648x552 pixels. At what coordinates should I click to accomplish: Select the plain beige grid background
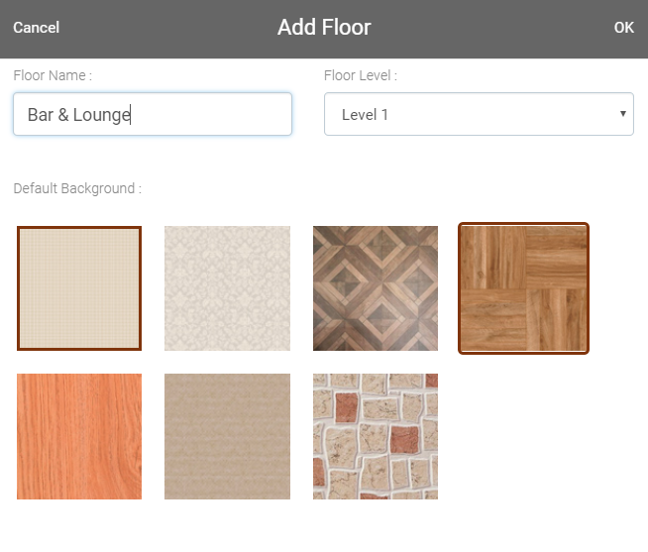[79, 288]
